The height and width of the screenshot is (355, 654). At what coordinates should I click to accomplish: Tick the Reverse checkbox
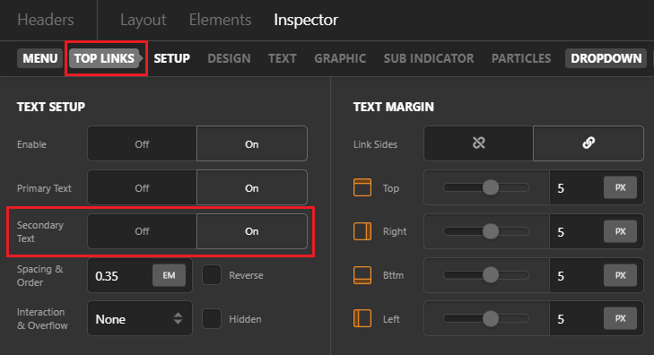click(212, 275)
